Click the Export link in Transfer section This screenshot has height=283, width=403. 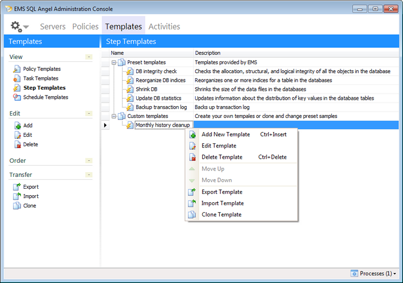point(31,187)
